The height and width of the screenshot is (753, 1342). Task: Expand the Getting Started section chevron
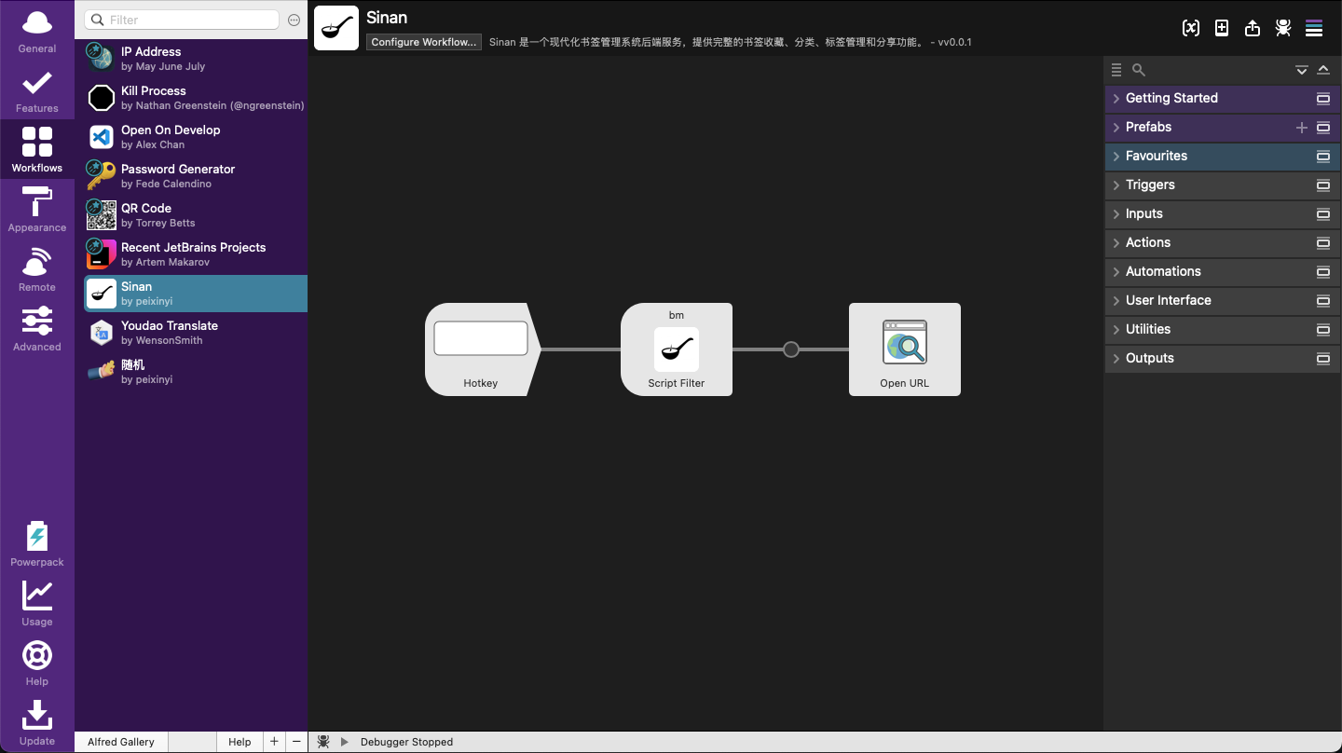[1116, 98]
